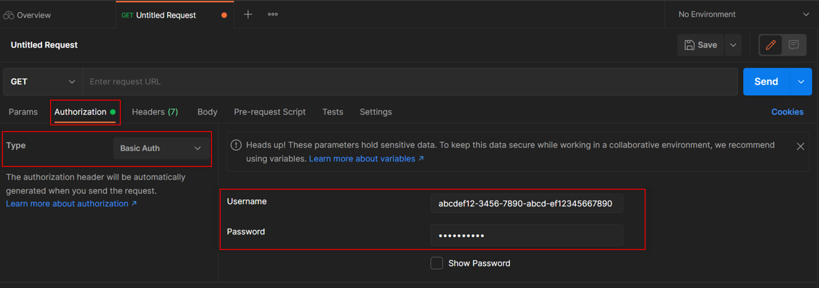Open the Send button dropdown arrow
This screenshot has width=819, height=288.
click(801, 82)
